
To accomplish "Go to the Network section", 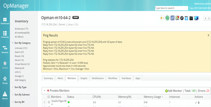I will (5, 50).
